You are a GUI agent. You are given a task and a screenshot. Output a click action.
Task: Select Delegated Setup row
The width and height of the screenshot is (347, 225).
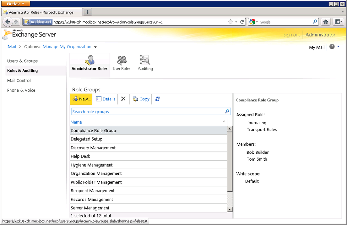[x=149, y=139]
